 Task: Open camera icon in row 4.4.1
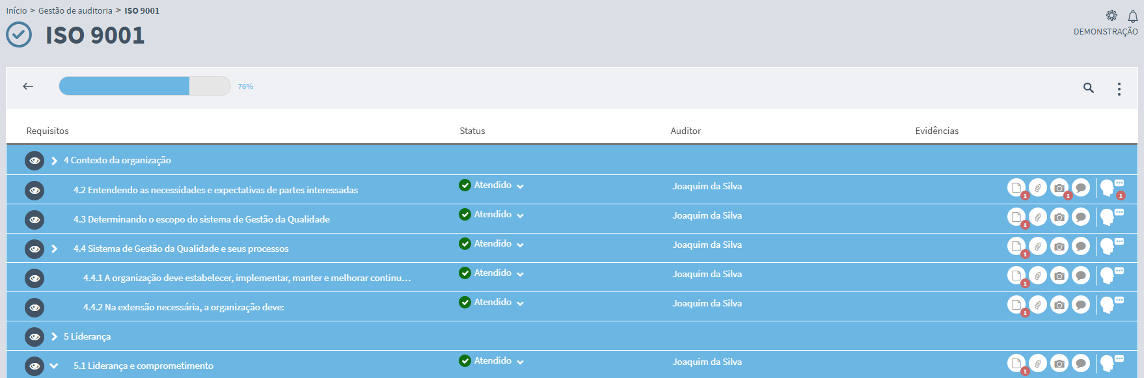(x=1059, y=275)
